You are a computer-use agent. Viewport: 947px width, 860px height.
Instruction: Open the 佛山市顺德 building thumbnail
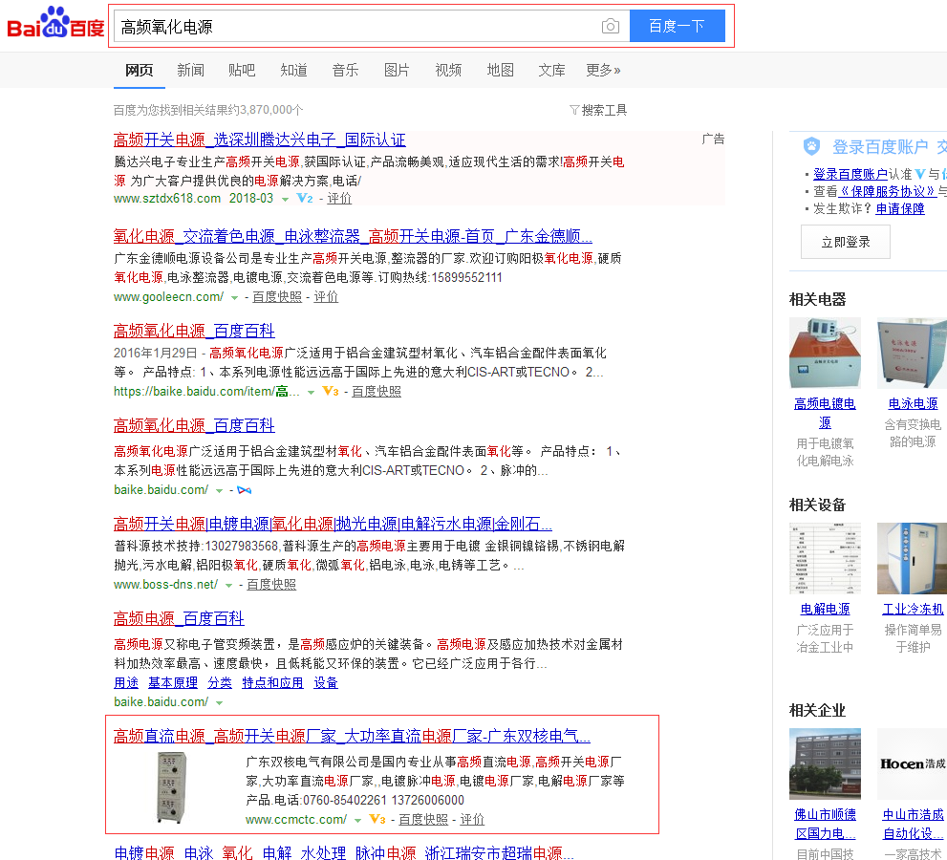click(x=825, y=764)
